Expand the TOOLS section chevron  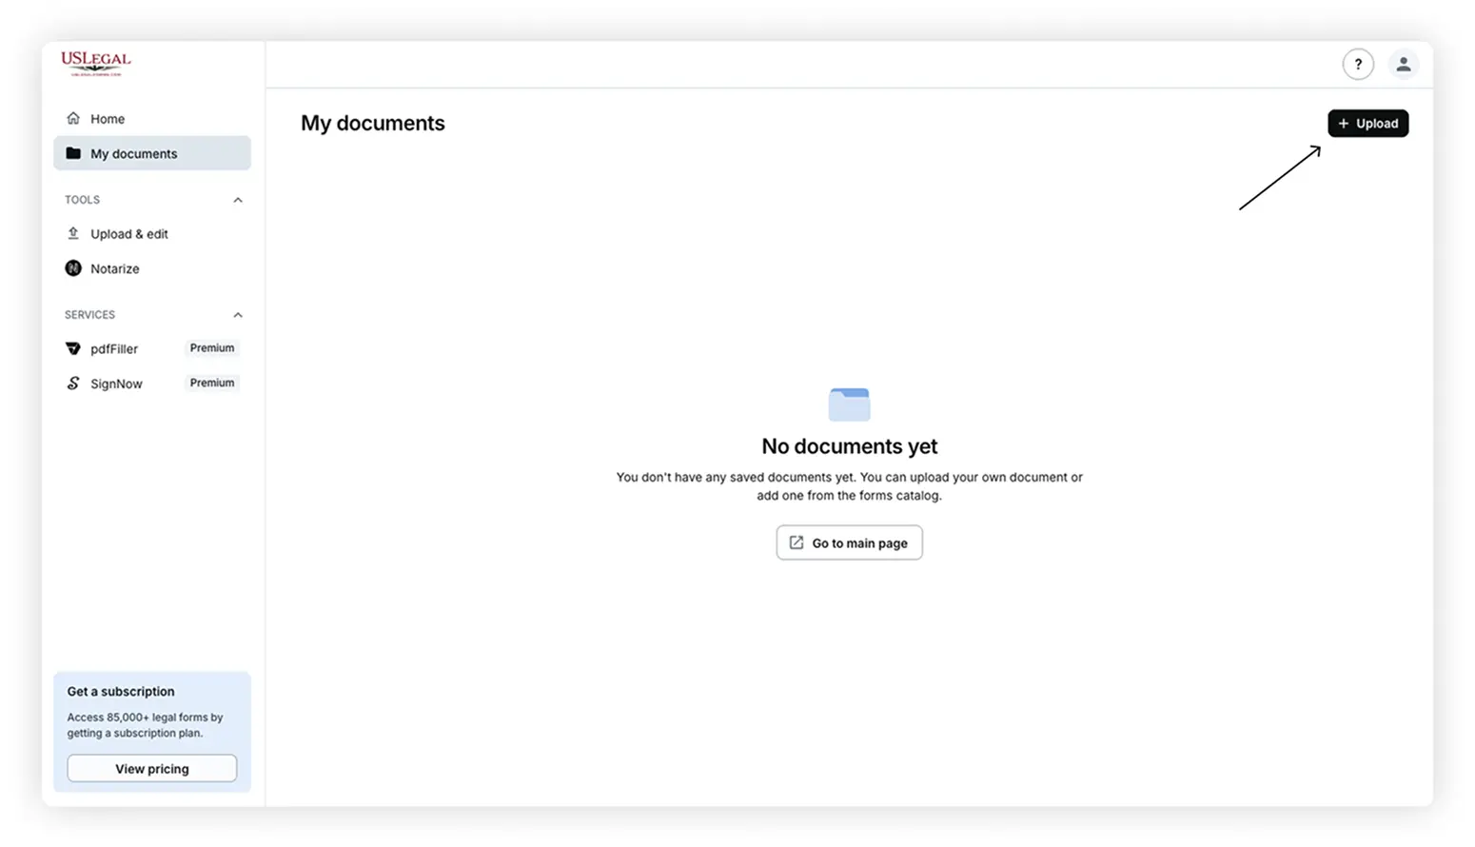(237, 200)
